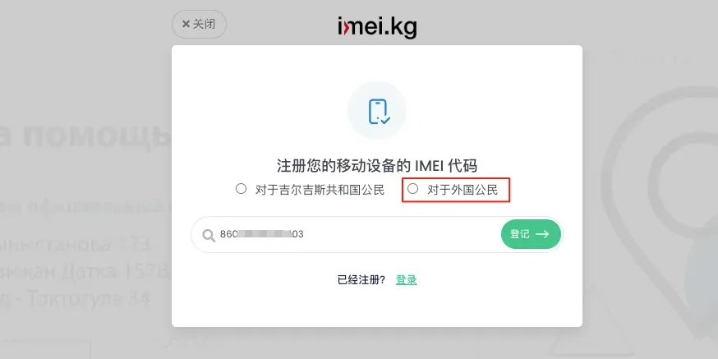Click the dimmed Токтогула 34 address line
718x359 pixels.
pos(76,300)
